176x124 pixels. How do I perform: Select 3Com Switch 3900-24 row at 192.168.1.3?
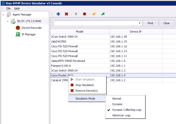tap(113, 71)
